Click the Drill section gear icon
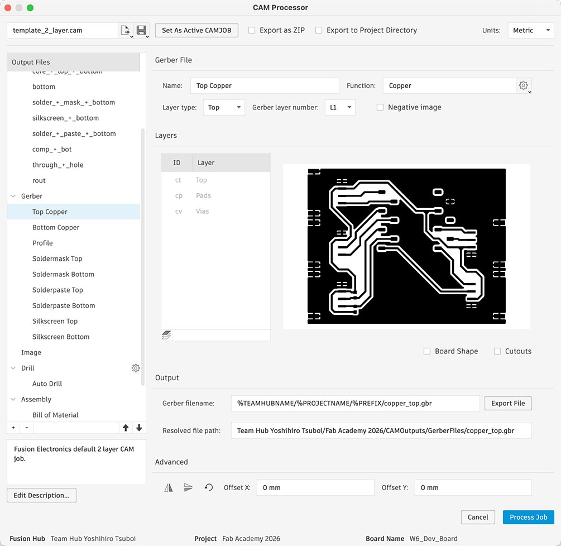The width and height of the screenshot is (561, 546). (136, 368)
